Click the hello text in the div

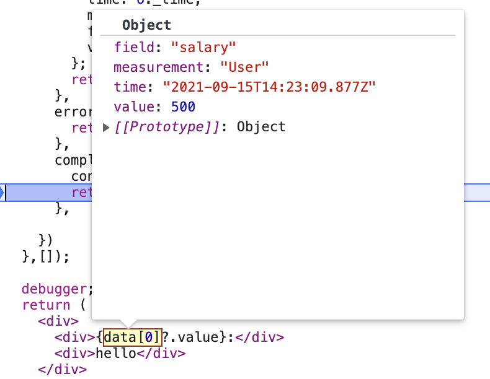115,354
